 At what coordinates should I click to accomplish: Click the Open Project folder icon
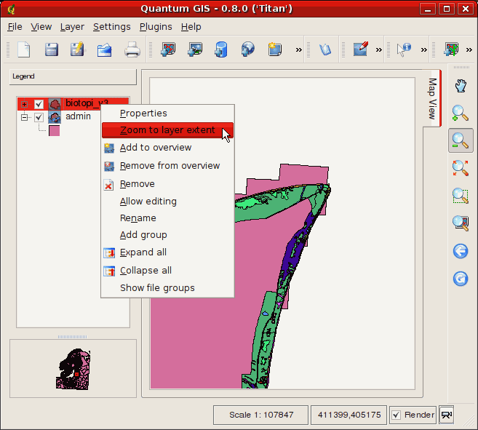[x=104, y=49]
